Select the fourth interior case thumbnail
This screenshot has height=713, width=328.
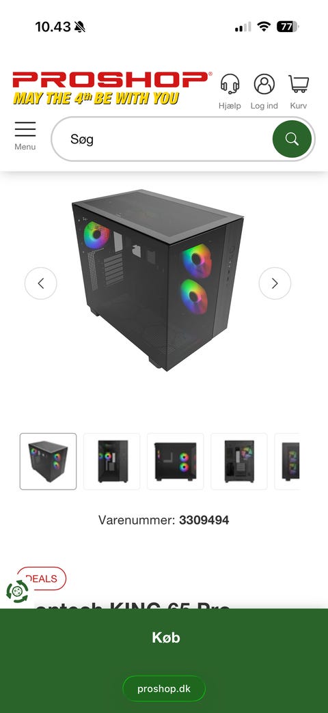[x=239, y=462]
